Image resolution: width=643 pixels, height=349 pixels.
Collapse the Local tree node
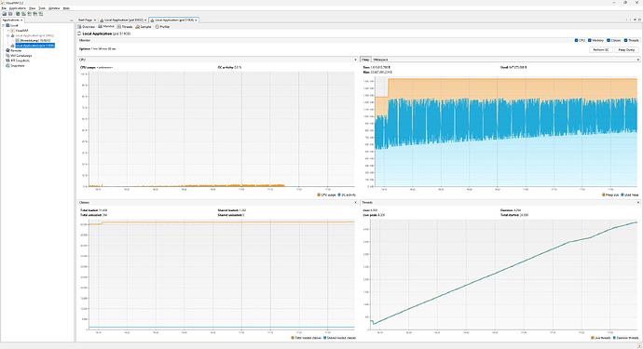4,25
